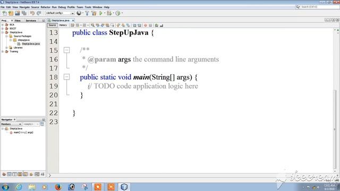Click the New Project toolbar icon
The image size is (340, 191).
point(11,13)
